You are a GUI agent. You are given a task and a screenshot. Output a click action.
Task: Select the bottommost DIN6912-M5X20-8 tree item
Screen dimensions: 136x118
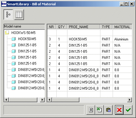point(31,88)
